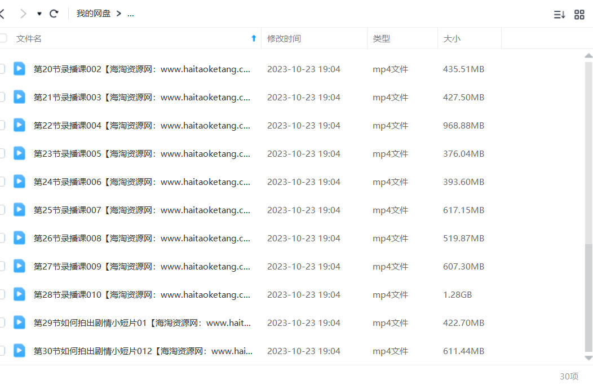593x384 pixels.
Task: Expand the breadcrumb ellipsis path
Action: 130,14
